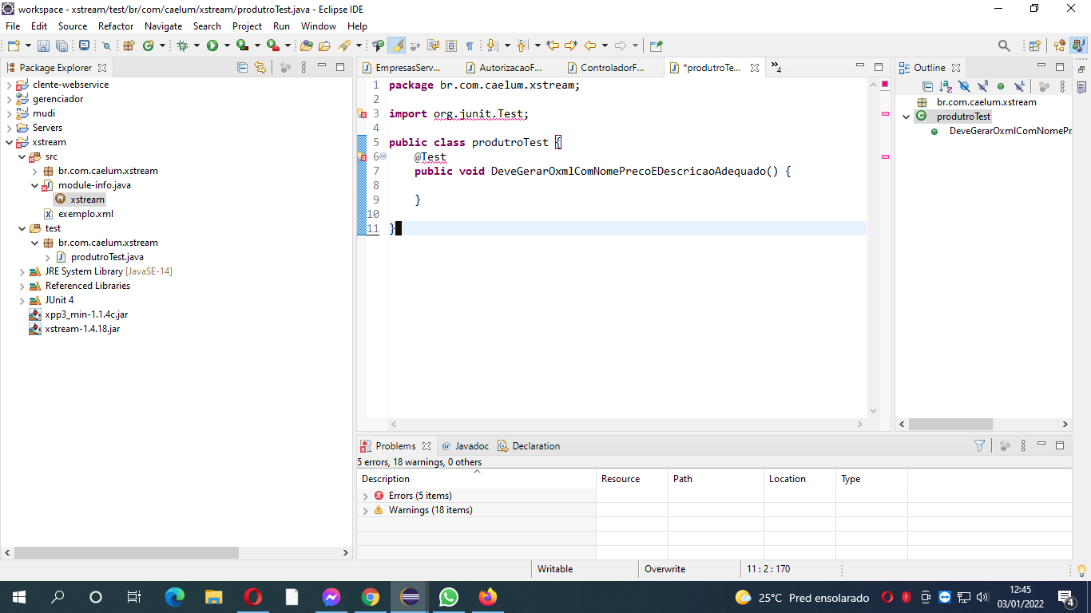
Task: Select produtroTest.java in Package Explorer
Action: click(107, 257)
